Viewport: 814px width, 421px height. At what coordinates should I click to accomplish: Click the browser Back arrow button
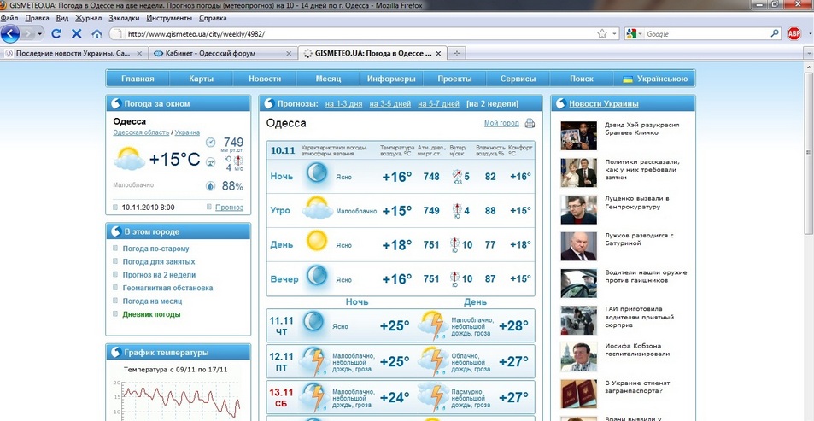[x=11, y=34]
